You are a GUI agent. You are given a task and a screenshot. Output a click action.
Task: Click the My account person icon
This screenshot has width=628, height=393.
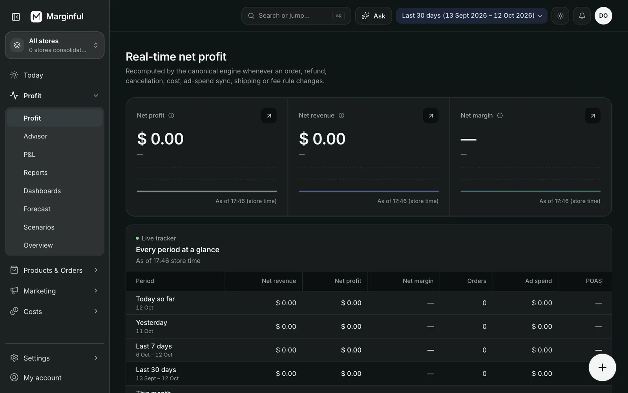click(14, 377)
